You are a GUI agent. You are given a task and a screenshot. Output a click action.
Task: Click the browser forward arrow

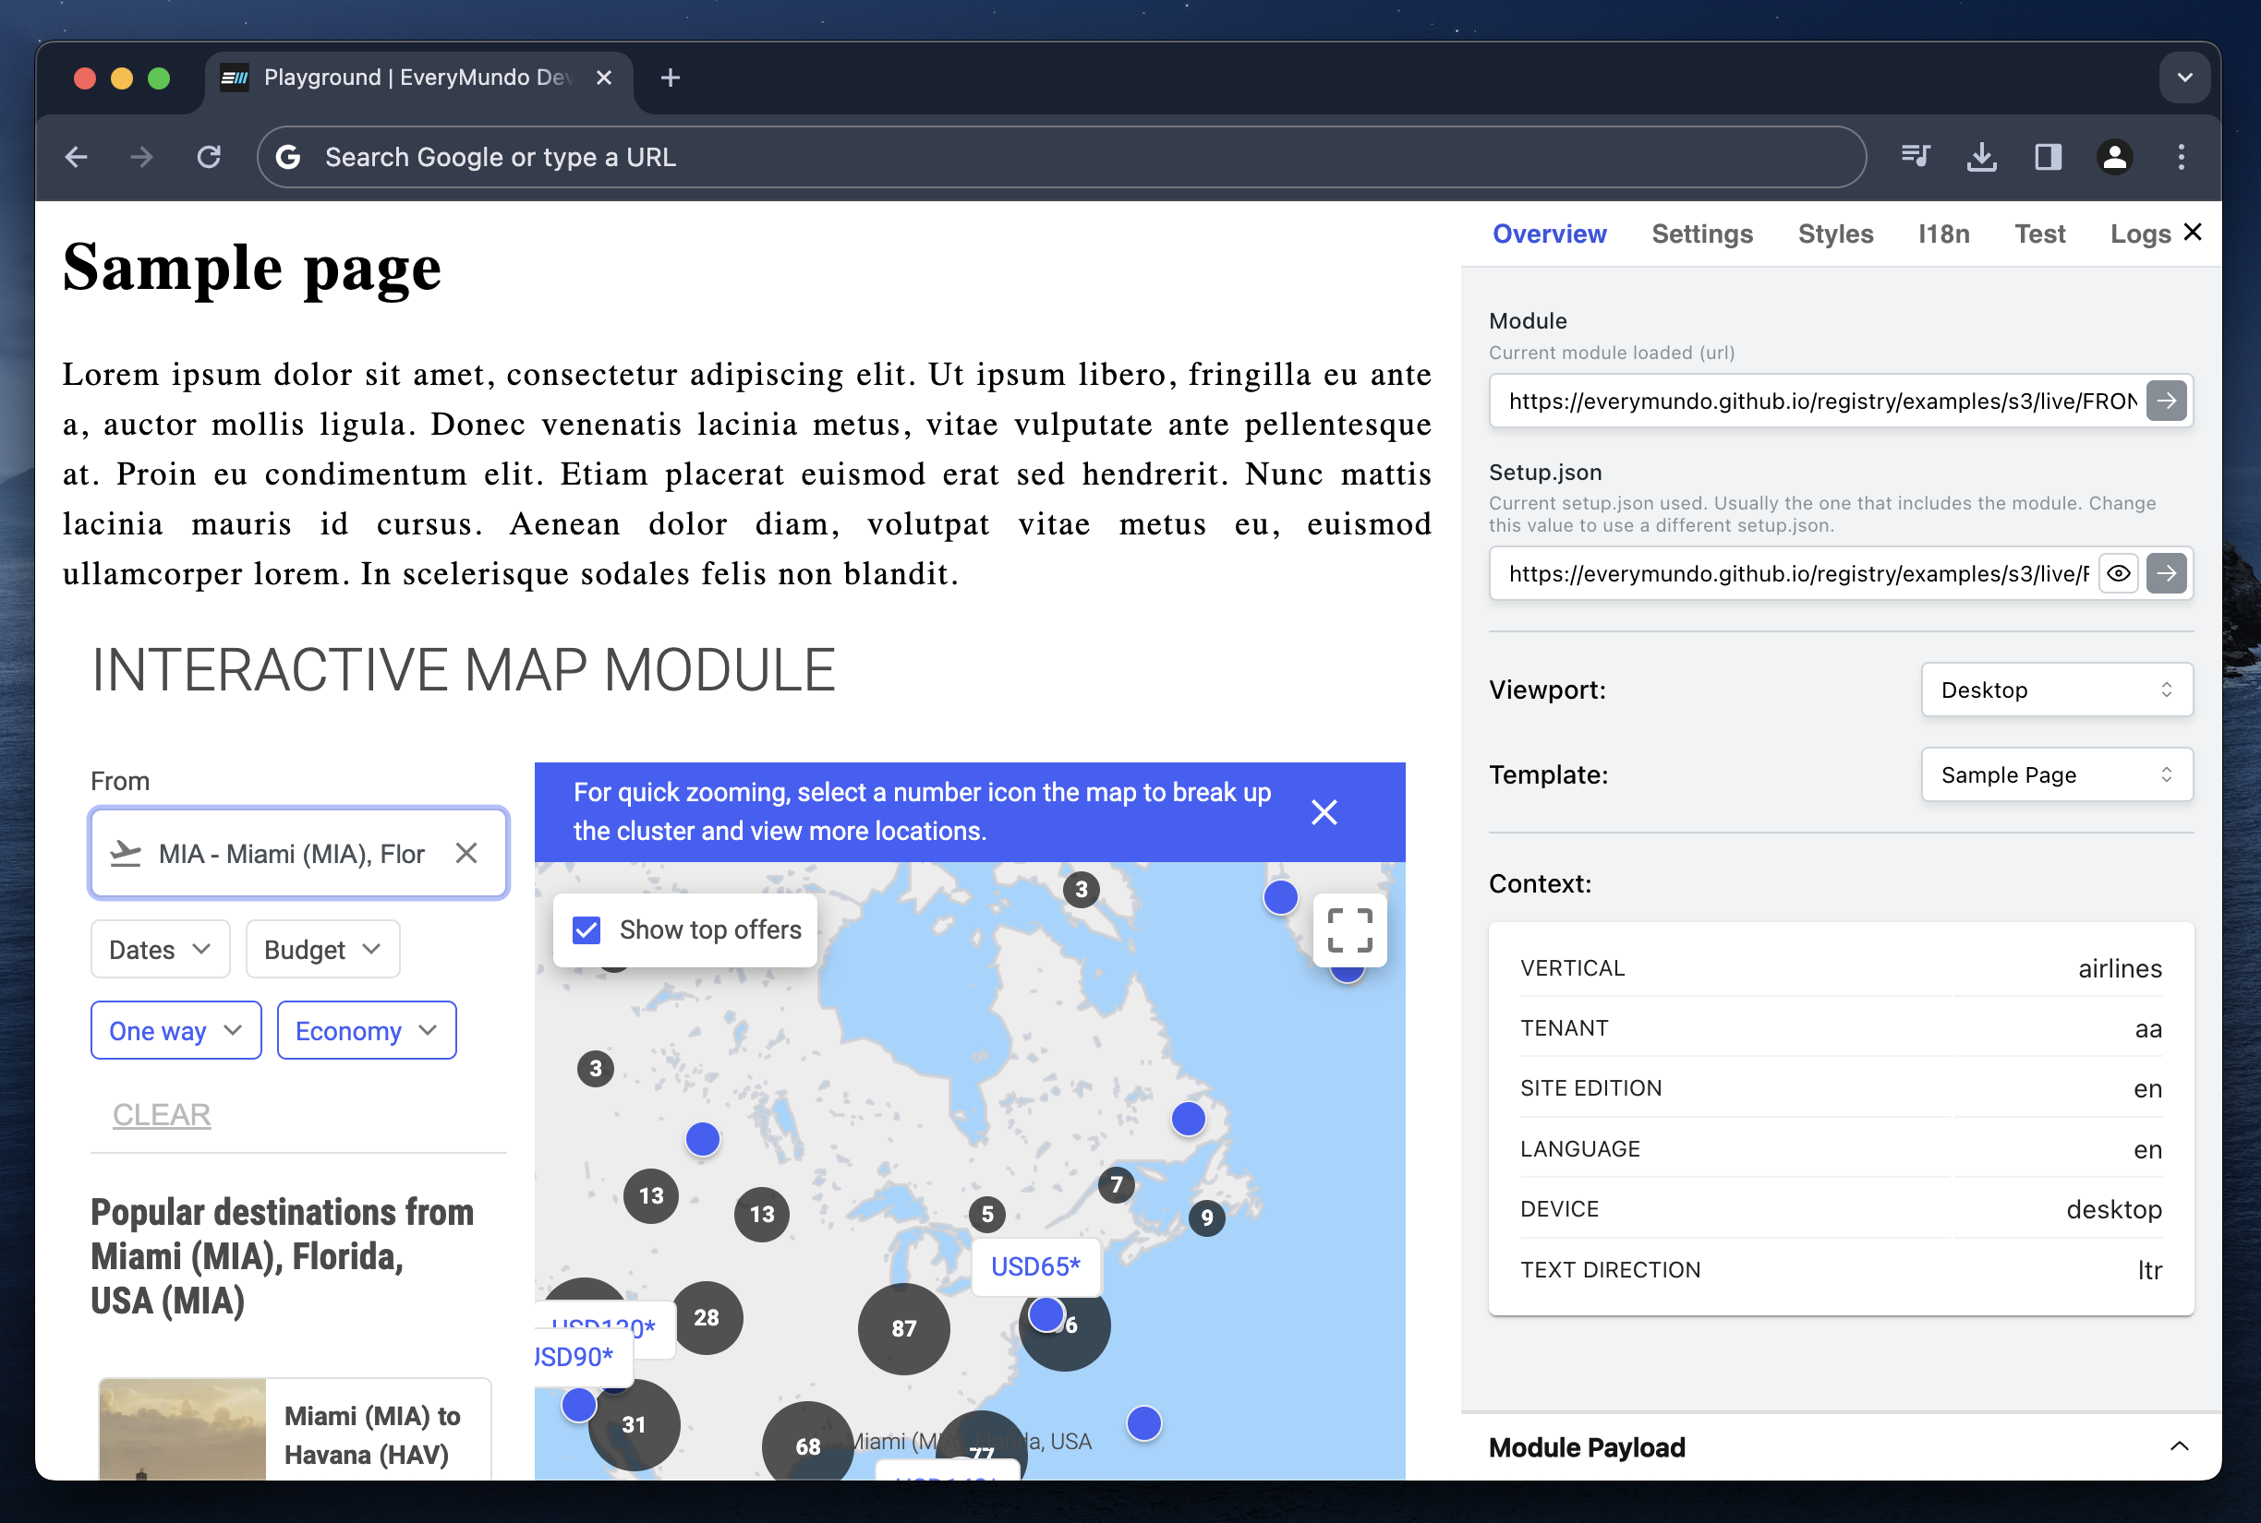[142, 156]
